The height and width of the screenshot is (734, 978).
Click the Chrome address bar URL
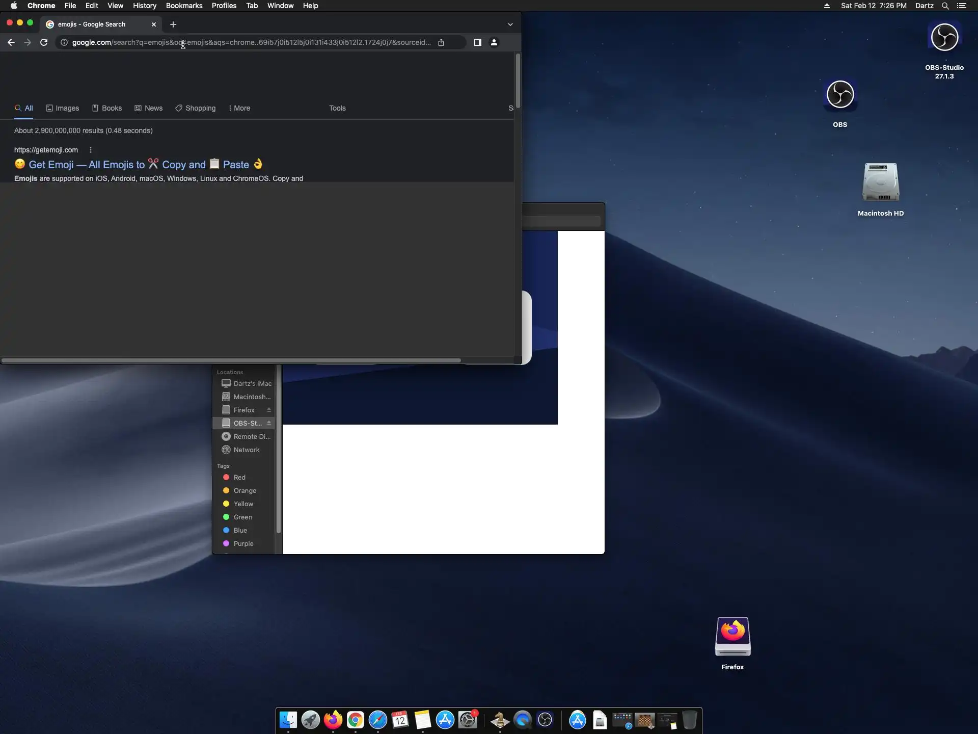click(251, 42)
